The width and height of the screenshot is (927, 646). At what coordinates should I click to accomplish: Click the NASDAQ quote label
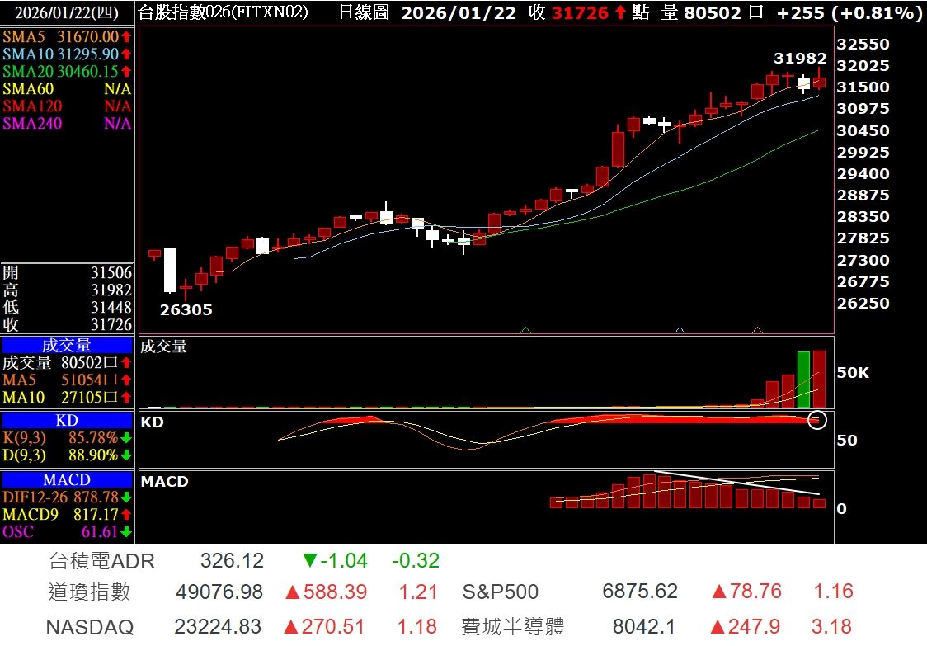click(x=90, y=626)
